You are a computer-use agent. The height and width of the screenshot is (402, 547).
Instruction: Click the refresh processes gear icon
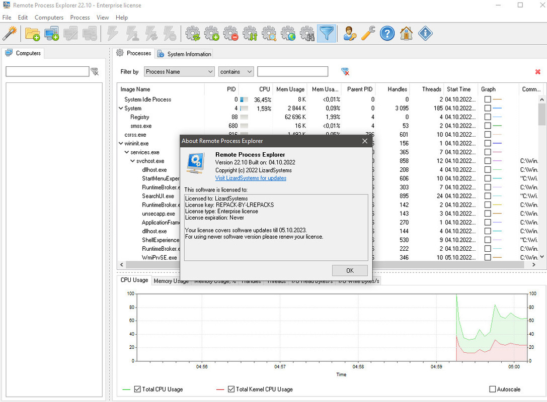193,34
